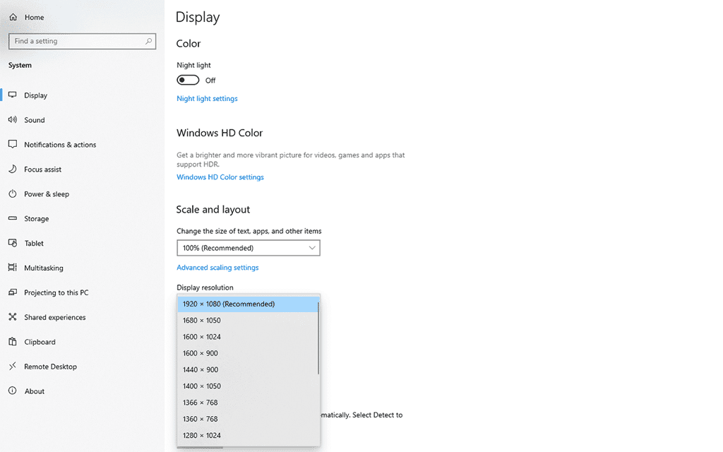Open Windows HD Color settings link

[x=220, y=177]
